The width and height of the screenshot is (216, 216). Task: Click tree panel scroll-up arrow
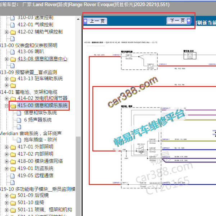coord(78,19)
